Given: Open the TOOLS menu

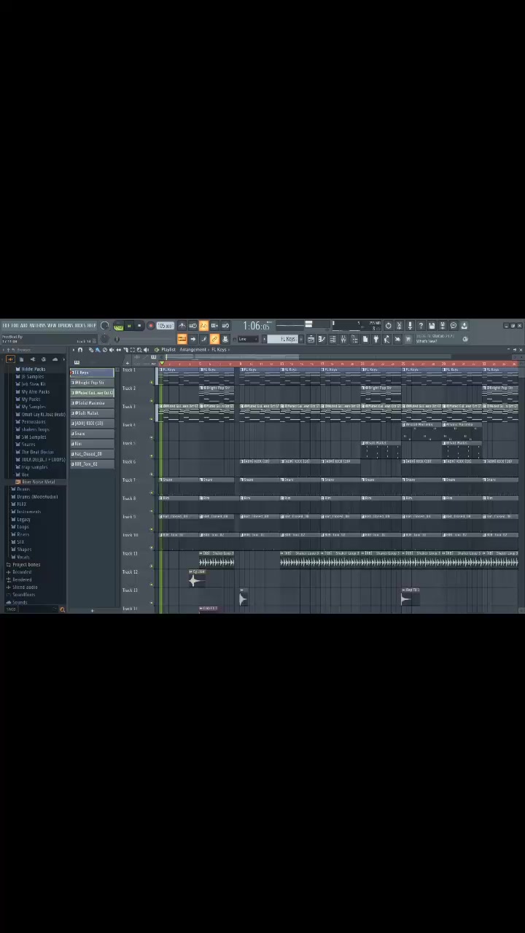Looking at the screenshot, I should pos(80,325).
